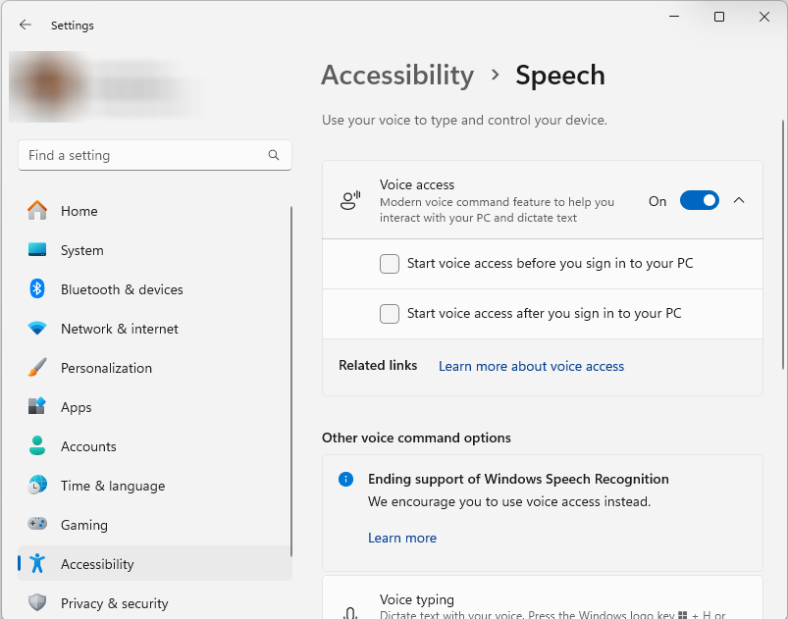Open Learn more about voice access link
Image resolution: width=788 pixels, height=619 pixels.
tap(531, 366)
